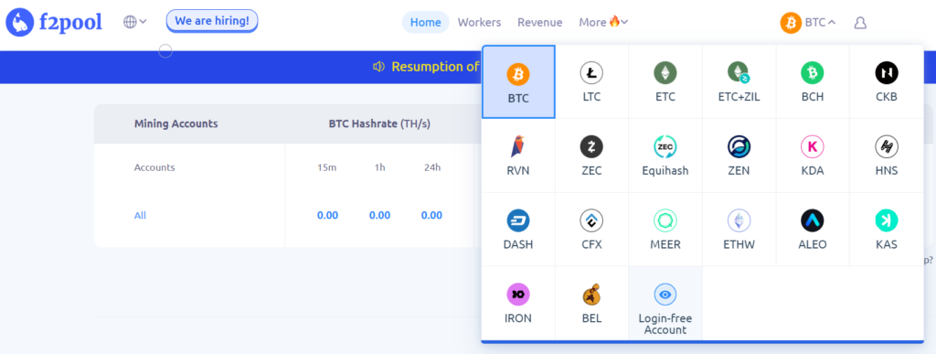The width and height of the screenshot is (936, 354).
Task: Pick the RVN Ravencoin icon
Action: tap(518, 146)
